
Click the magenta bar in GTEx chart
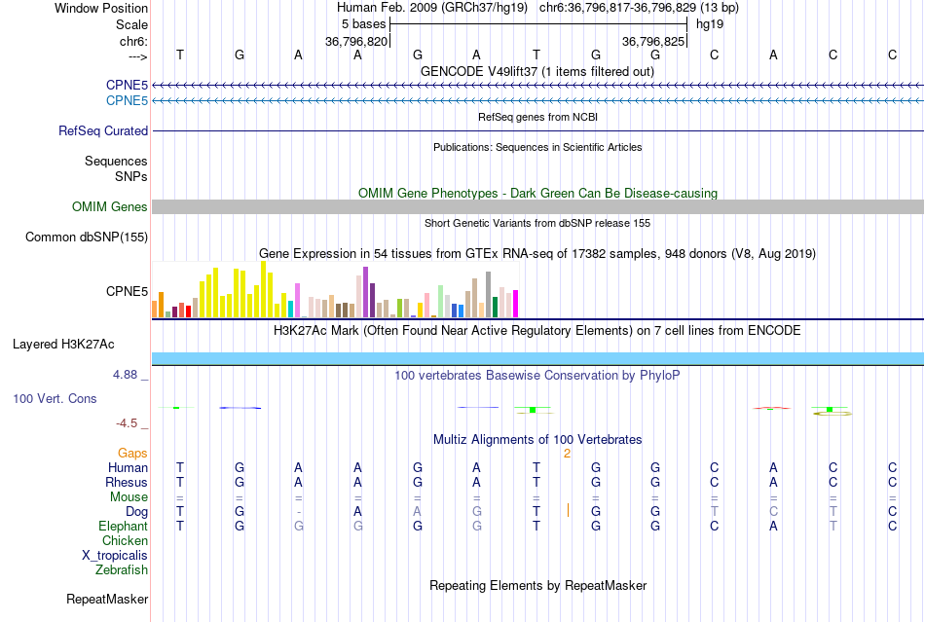coord(516,304)
